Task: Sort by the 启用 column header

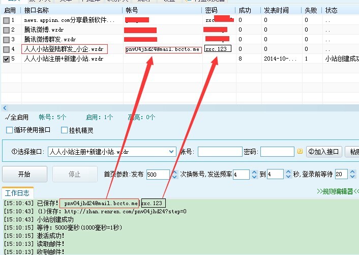Action: click(10, 10)
